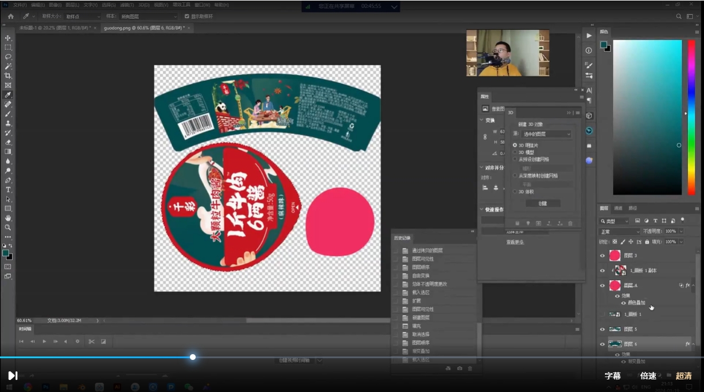Open the 取样大小 dropdown

pos(82,17)
